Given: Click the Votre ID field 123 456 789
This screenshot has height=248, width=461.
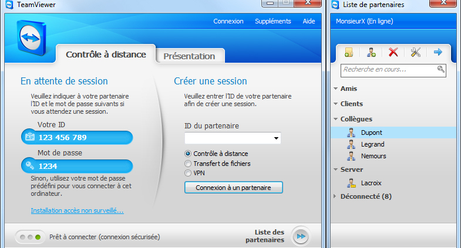Looking at the screenshot, I should [x=77, y=137].
